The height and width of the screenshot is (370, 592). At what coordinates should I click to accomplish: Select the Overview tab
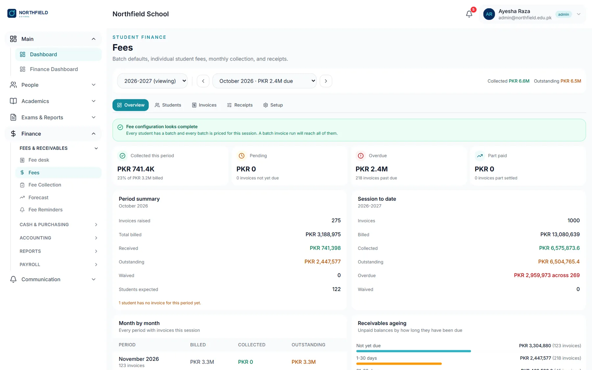coord(131,105)
